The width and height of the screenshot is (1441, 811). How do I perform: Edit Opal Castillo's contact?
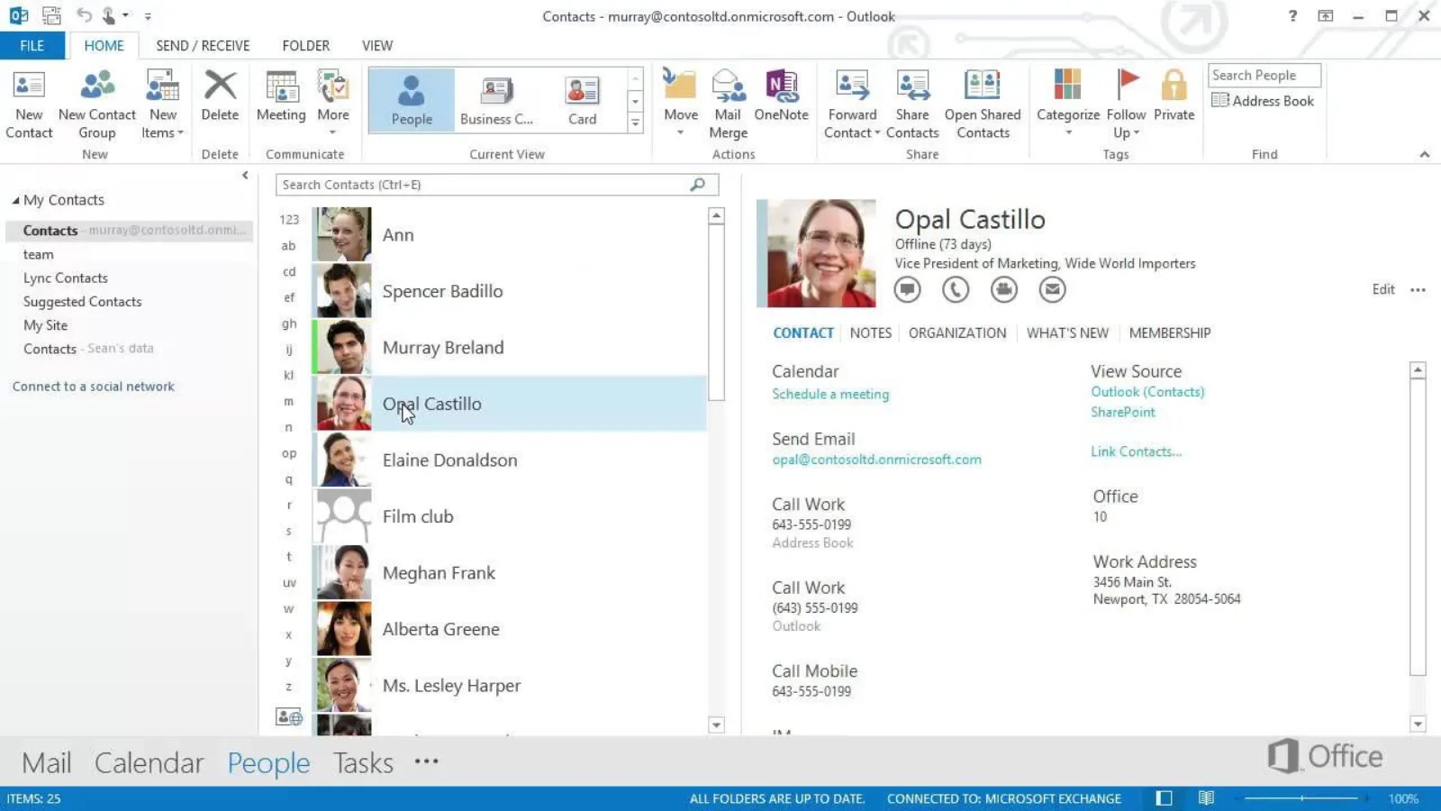coord(1383,289)
